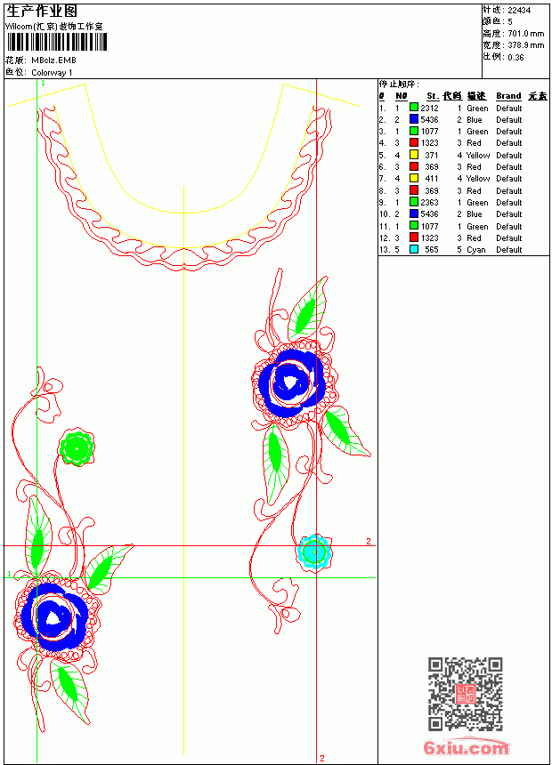Click the small green flower motif
Viewport: 552px width, 765px height.
pyautogui.click(x=77, y=447)
